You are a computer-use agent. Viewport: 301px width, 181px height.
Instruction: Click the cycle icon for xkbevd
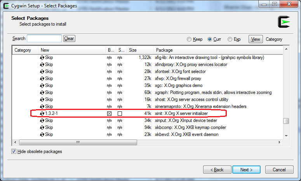point(42,134)
